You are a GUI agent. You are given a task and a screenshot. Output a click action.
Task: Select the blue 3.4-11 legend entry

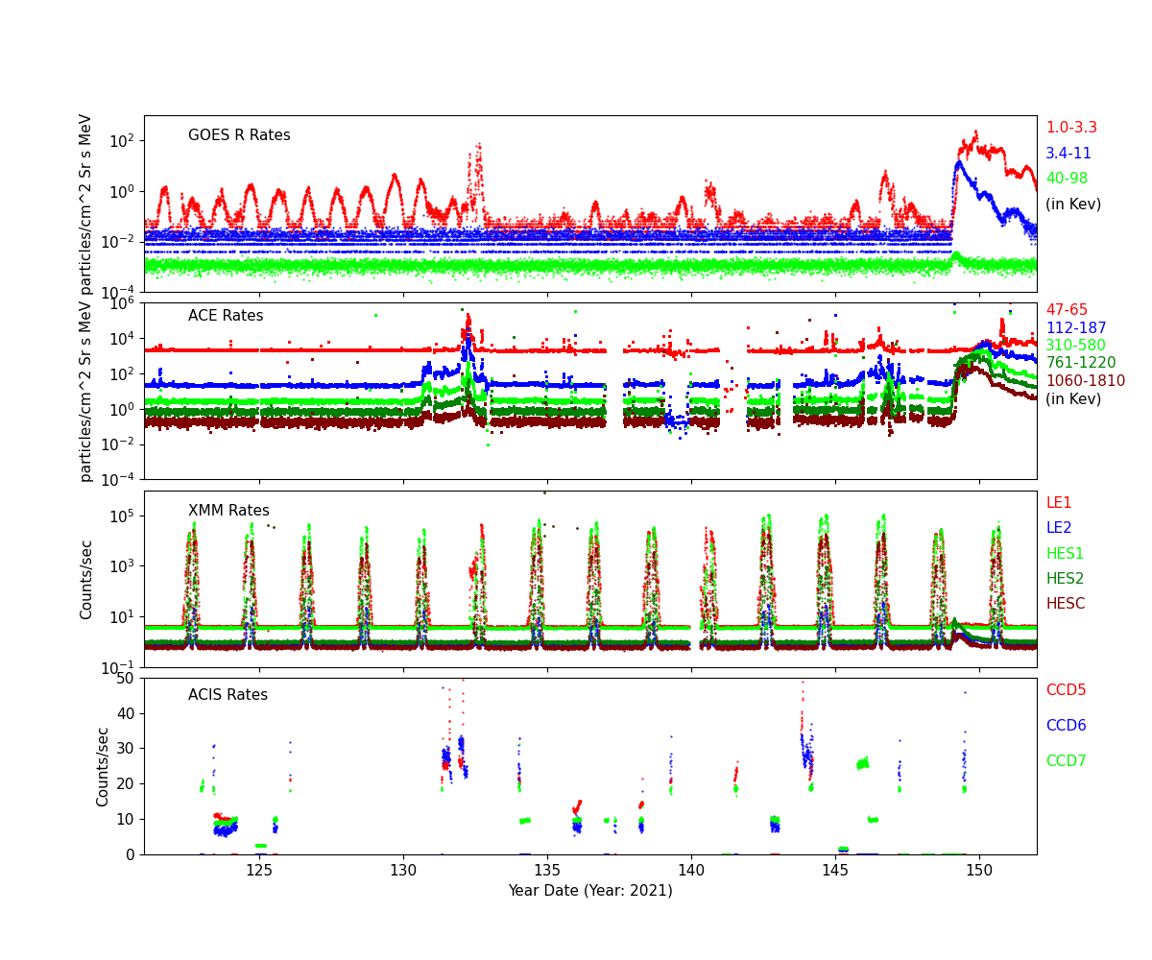[x=1068, y=154]
